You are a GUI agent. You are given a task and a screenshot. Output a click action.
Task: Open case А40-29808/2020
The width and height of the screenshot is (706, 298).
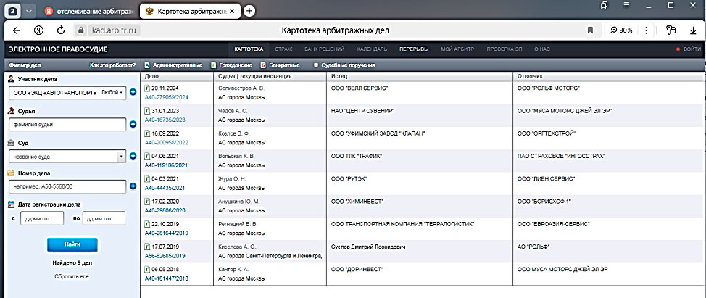[x=165, y=210]
